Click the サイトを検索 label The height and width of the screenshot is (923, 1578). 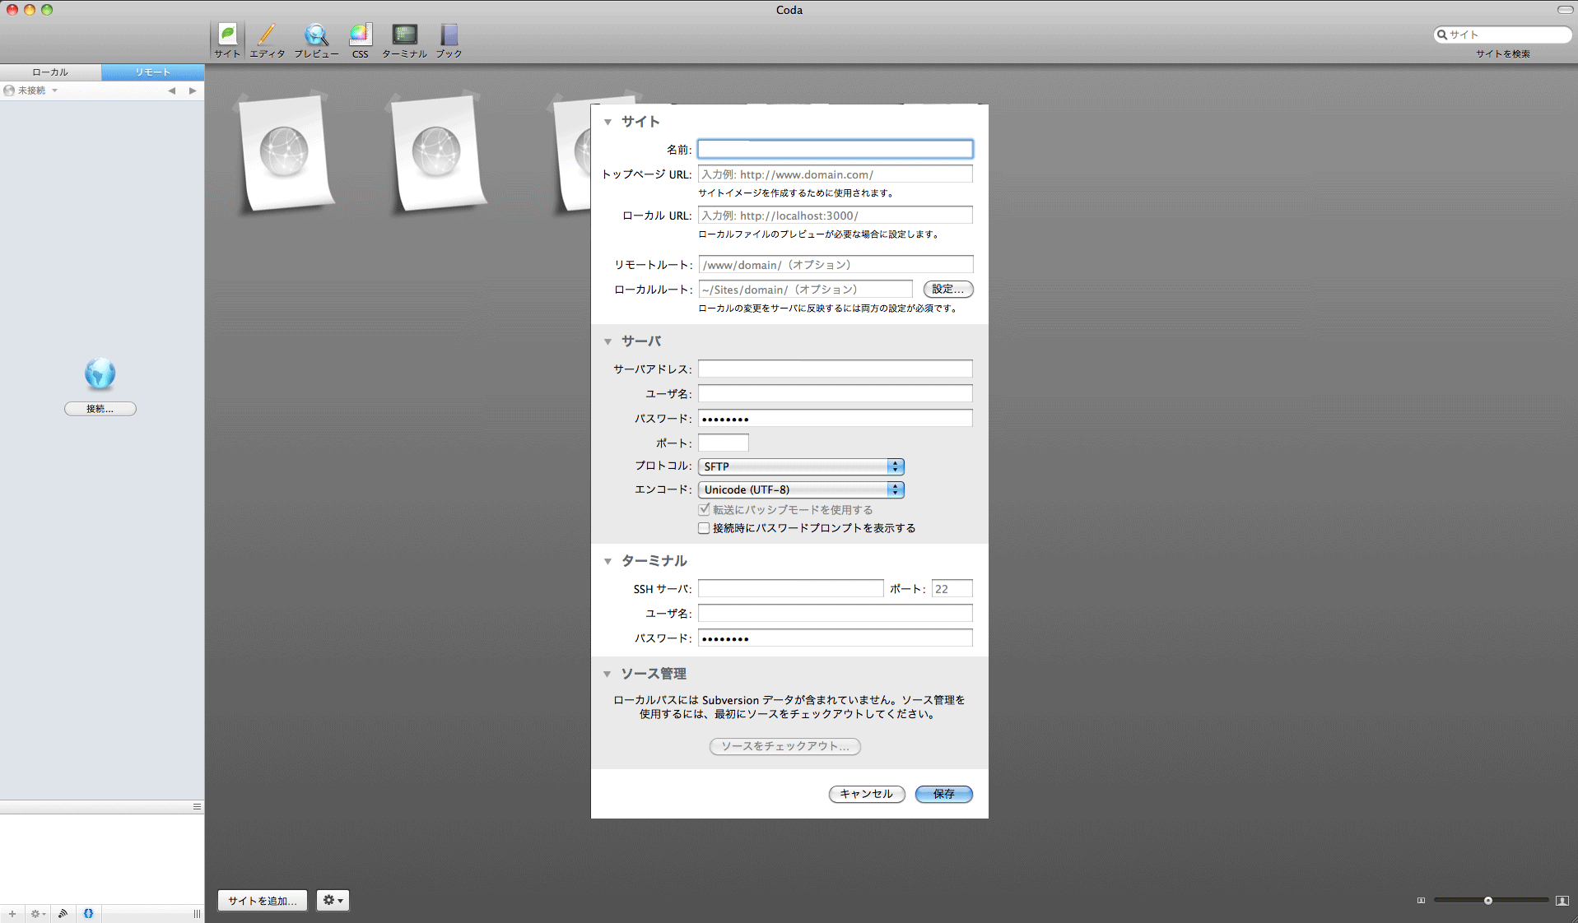pos(1503,53)
